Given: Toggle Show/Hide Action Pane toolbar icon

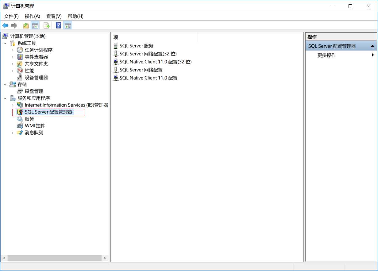Looking at the screenshot, I should [x=67, y=25].
